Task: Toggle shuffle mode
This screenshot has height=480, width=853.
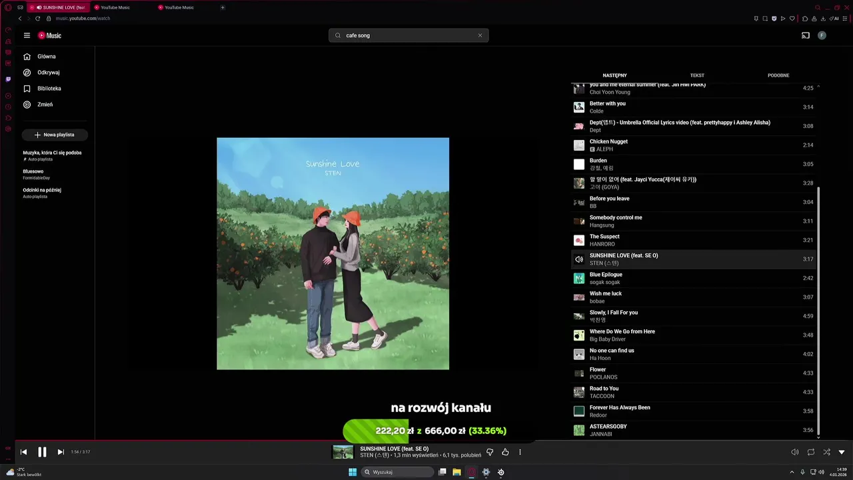Action: (x=826, y=452)
